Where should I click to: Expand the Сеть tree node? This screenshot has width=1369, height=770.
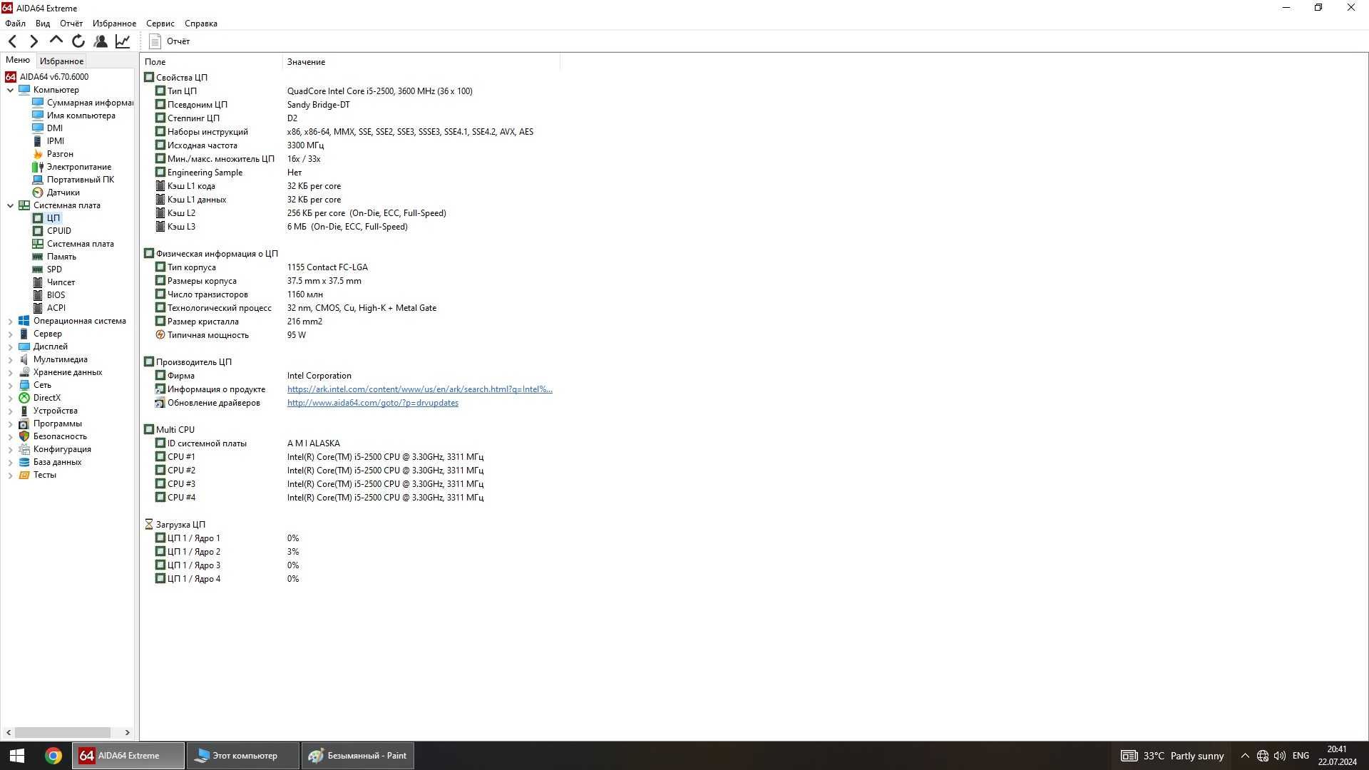[10, 386]
